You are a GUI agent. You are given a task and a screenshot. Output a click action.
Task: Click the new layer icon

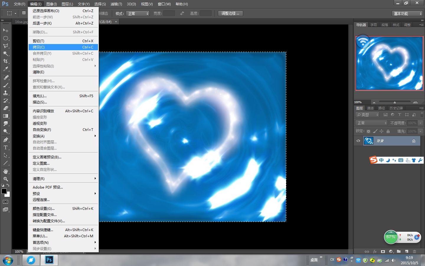(407, 252)
